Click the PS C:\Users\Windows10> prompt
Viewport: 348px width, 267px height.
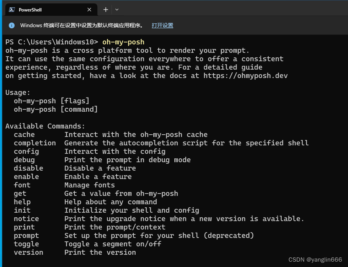coord(52,42)
